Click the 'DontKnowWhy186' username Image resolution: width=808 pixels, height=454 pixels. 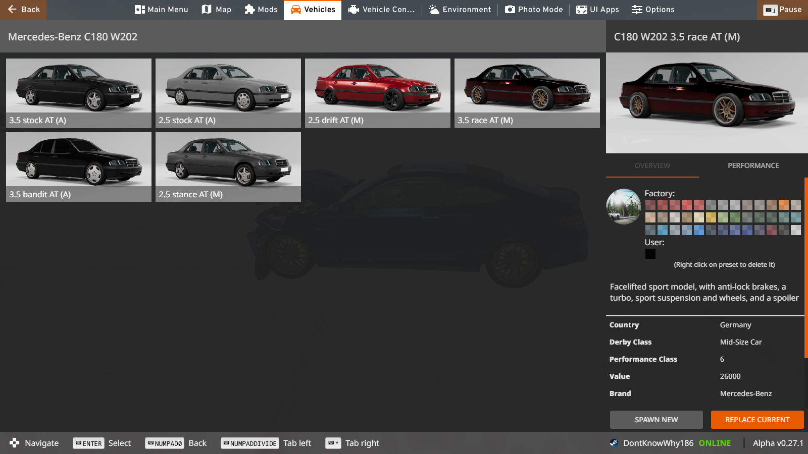[659, 443]
